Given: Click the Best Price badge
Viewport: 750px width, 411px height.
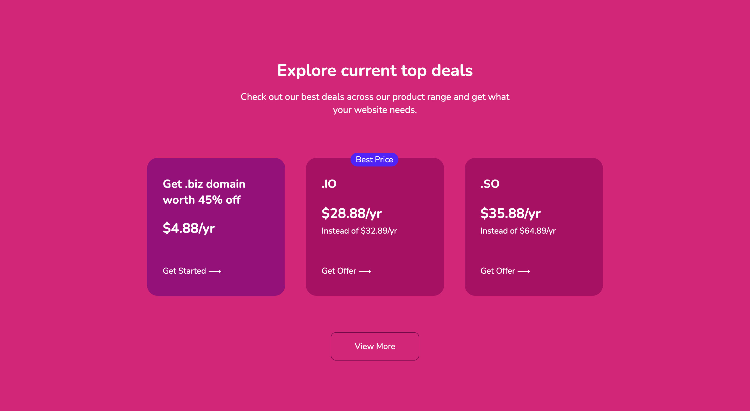Looking at the screenshot, I should pos(374,159).
